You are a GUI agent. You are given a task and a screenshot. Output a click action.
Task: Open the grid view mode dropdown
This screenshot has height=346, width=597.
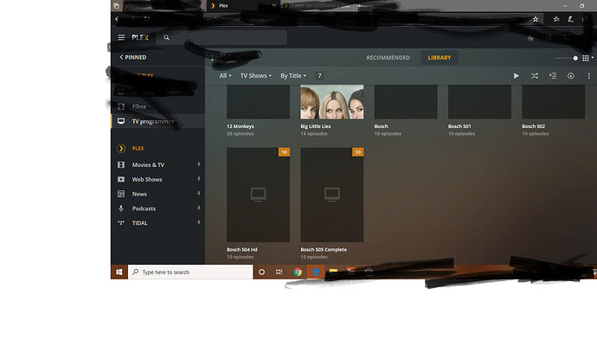point(587,58)
